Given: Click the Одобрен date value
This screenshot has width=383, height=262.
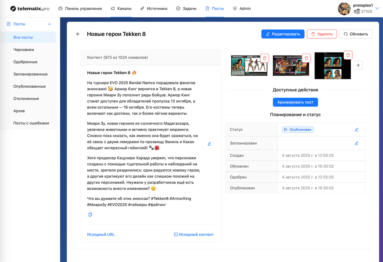Looking at the screenshot, I should [308, 177].
